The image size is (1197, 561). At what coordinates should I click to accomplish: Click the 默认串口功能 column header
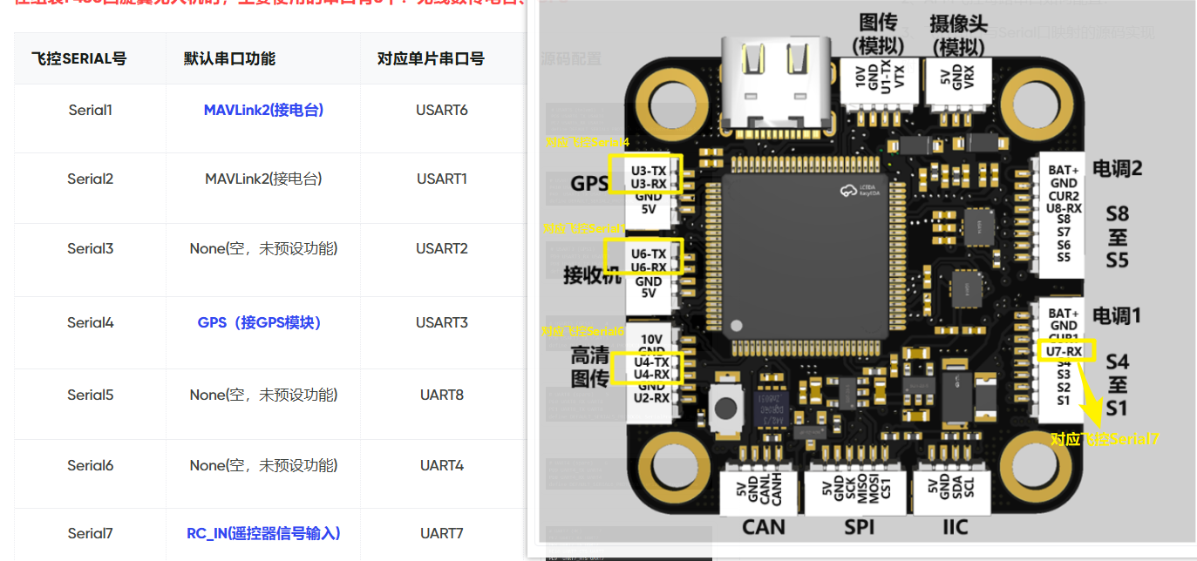point(229,58)
